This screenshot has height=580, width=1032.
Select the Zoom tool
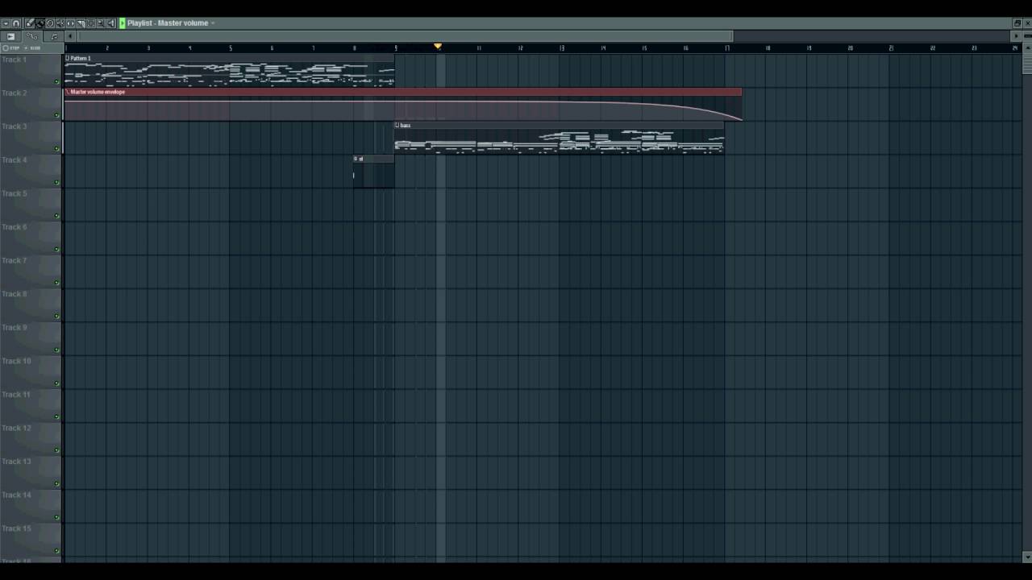101,23
